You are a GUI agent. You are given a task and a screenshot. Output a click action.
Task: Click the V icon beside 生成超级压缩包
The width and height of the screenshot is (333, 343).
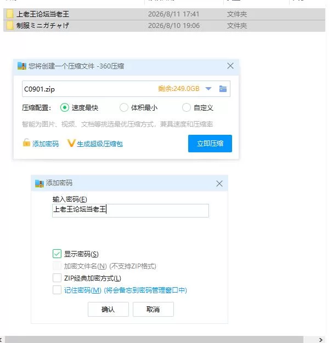pos(71,143)
